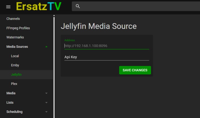Click the Api Key input field
200x118 pixels.
[107, 57]
